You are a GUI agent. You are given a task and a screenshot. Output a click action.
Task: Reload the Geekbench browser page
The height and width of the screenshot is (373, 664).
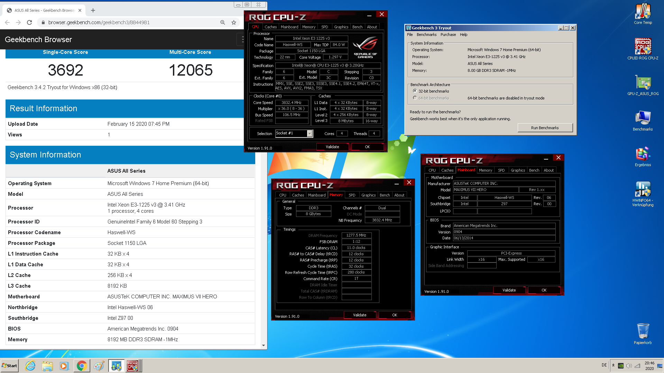(29, 22)
